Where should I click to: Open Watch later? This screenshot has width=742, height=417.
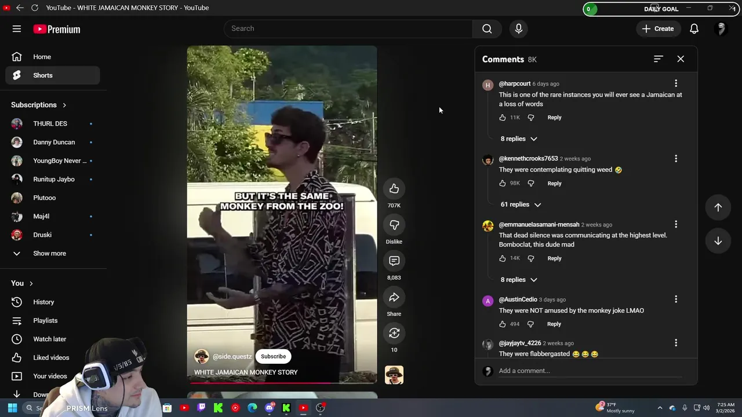(x=53, y=339)
